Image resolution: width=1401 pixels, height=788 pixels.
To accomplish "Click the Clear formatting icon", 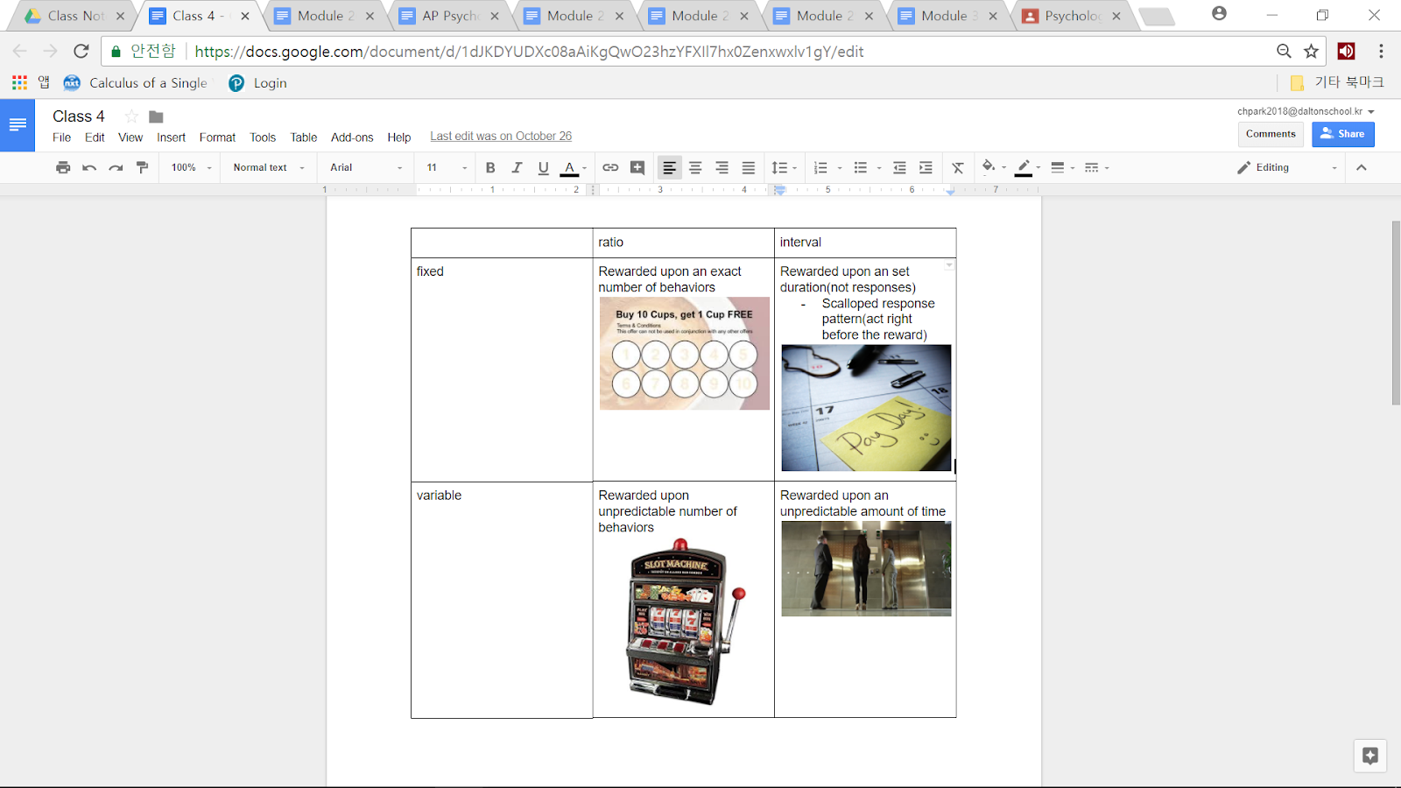I will point(958,167).
